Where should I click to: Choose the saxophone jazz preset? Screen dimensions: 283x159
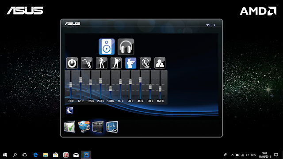tap(87, 63)
